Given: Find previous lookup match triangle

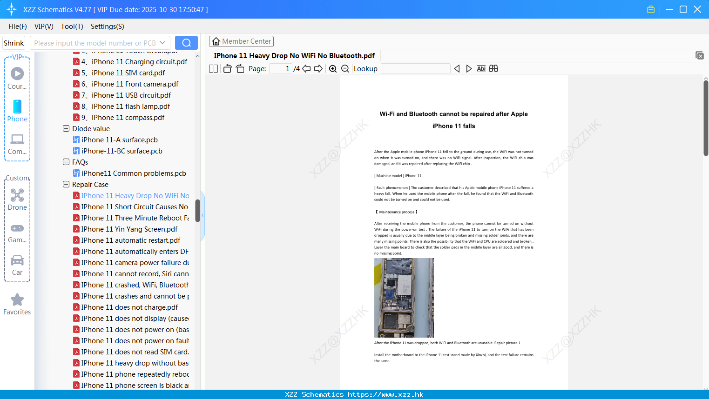Looking at the screenshot, I should (457, 68).
